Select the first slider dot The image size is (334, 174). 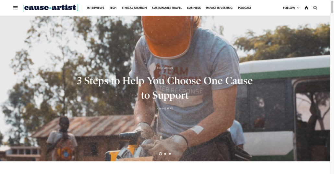(161, 154)
